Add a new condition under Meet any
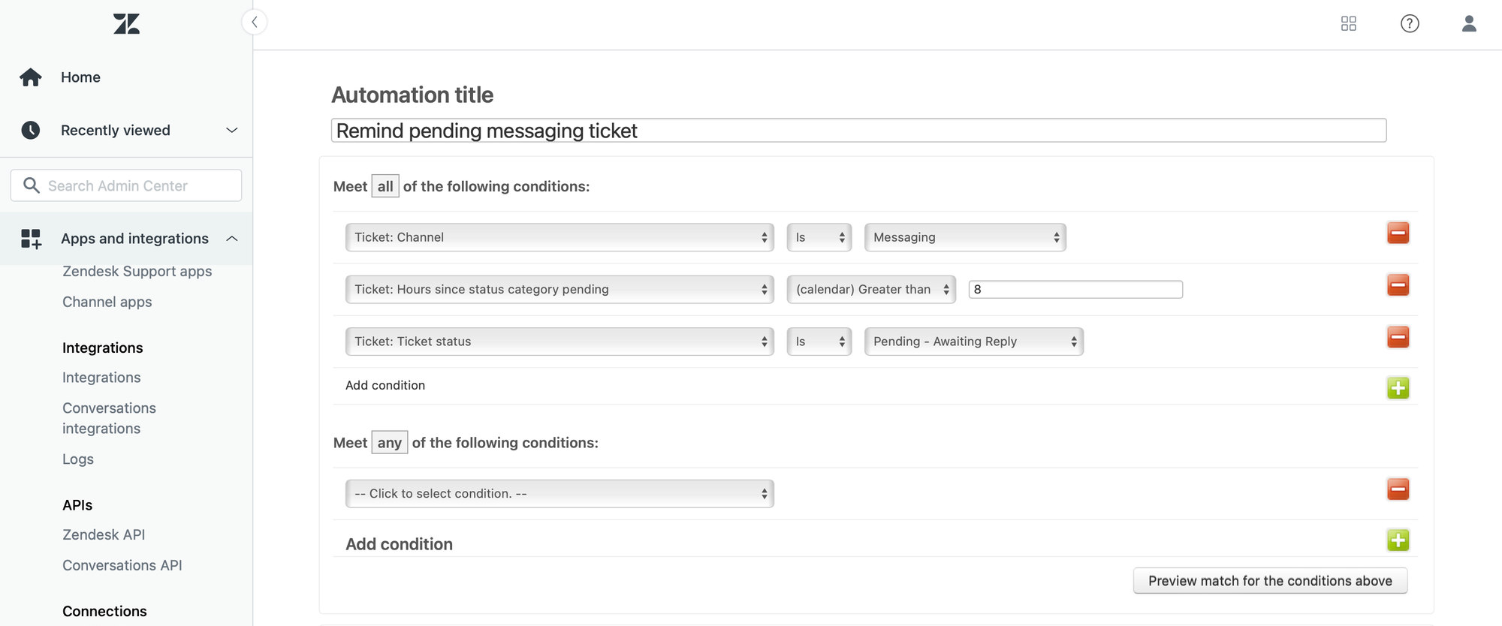 click(1398, 540)
